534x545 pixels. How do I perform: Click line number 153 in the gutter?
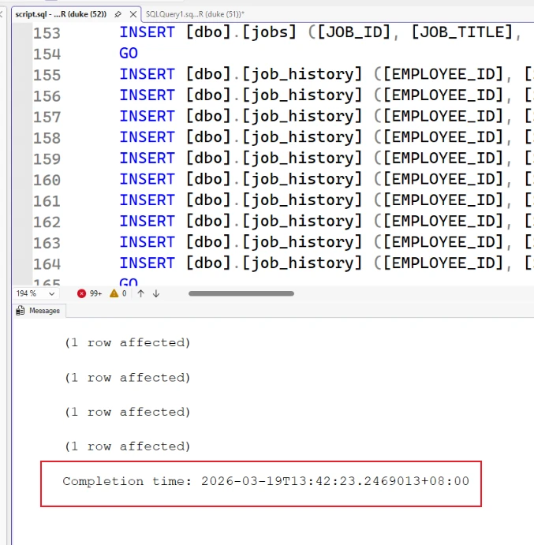coord(47,32)
